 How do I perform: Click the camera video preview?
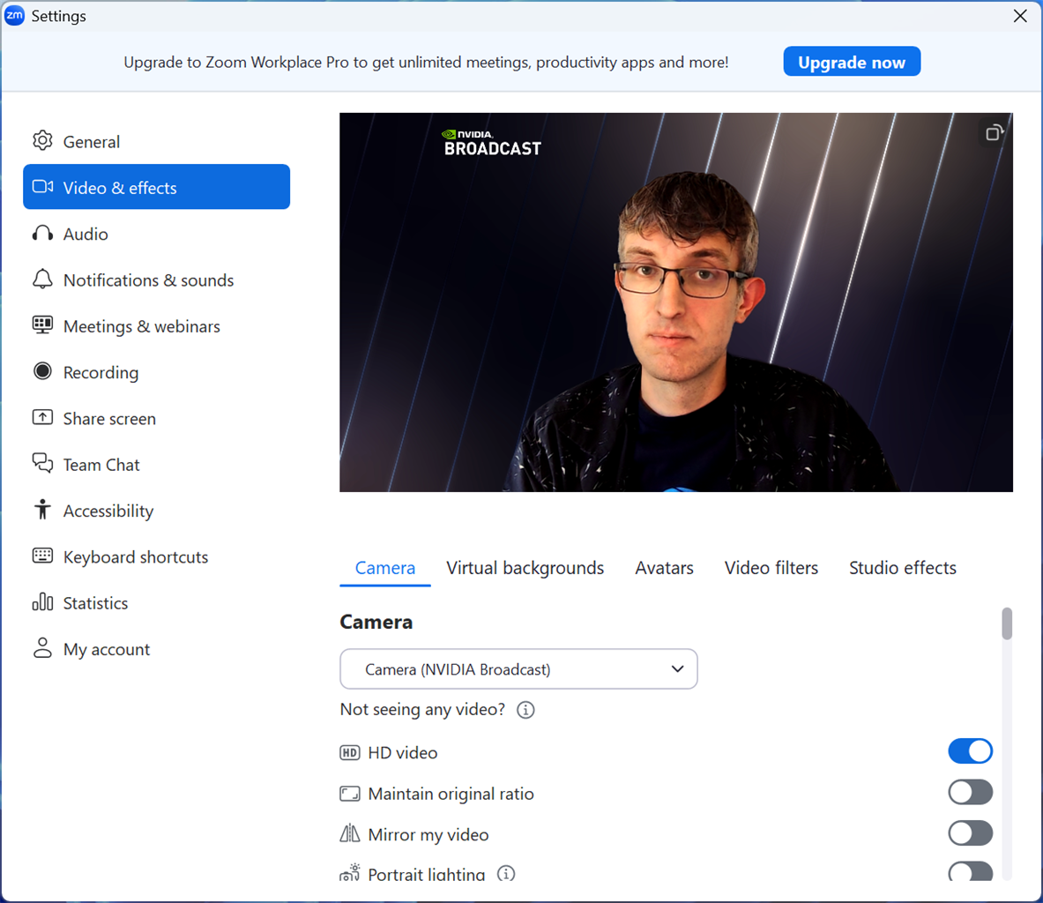pyautogui.click(x=675, y=302)
